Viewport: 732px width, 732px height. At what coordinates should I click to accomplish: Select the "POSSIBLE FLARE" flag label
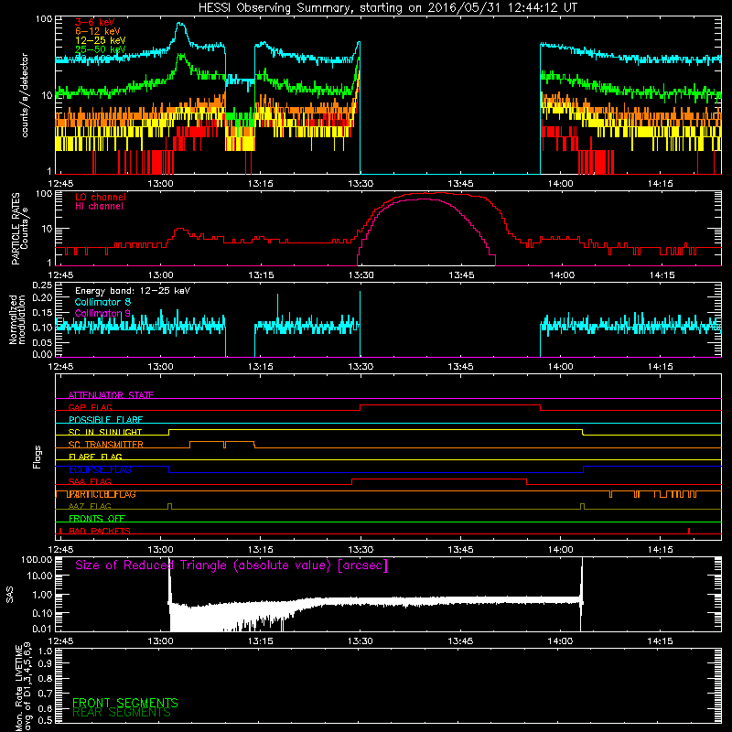[x=105, y=420]
